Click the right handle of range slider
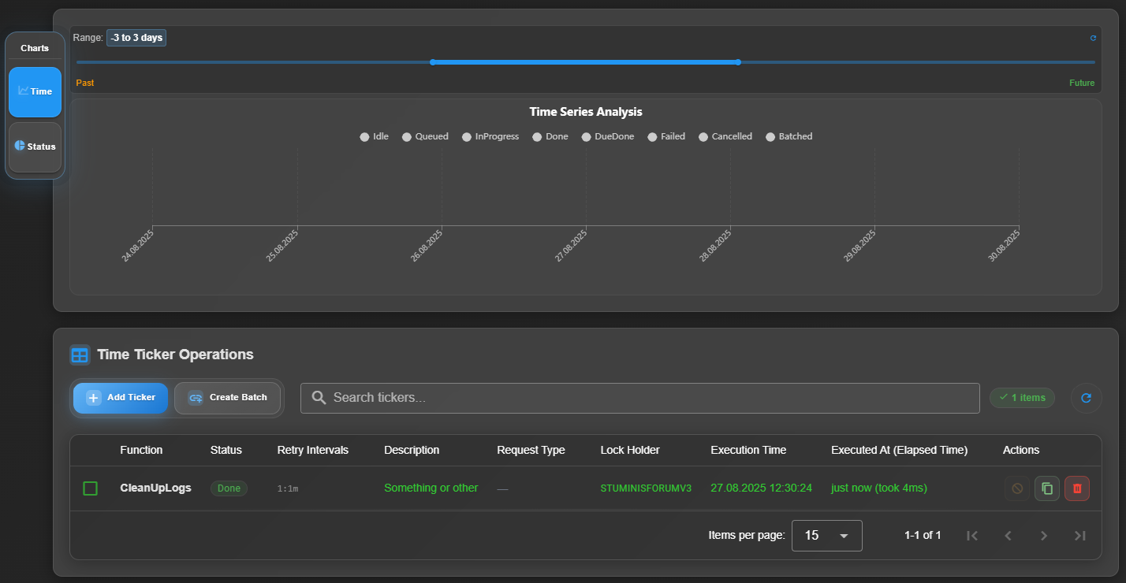1126x583 pixels. 737,62
